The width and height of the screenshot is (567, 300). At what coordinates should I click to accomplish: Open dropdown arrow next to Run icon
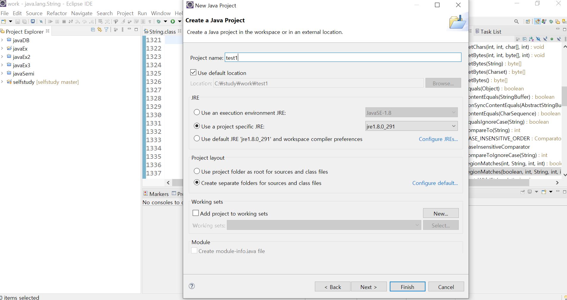pyautogui.click(x=179, y=21)
